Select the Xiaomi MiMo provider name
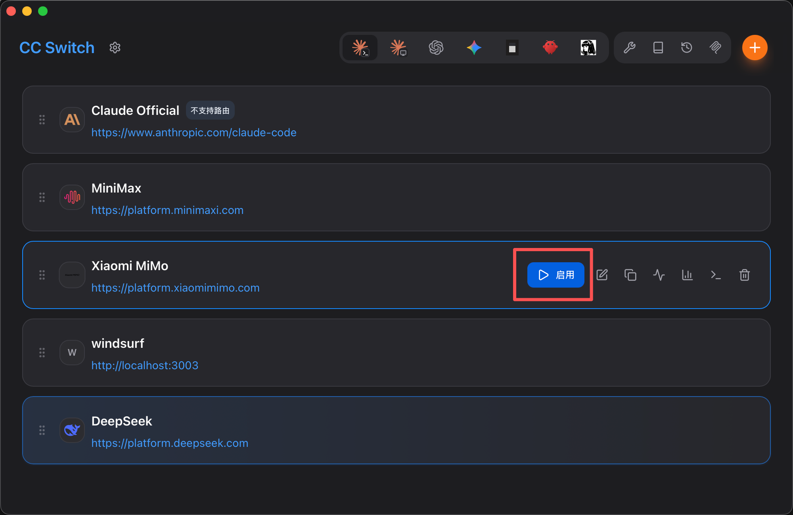The width and height of the screenshot is (793, 515). click(x=130, y=266)
